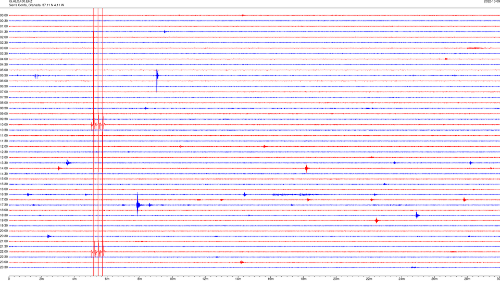Click the 11:00 time label

click(x=4, y=135)
